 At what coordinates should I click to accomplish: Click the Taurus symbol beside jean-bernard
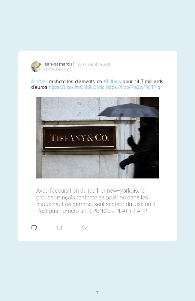72,64
